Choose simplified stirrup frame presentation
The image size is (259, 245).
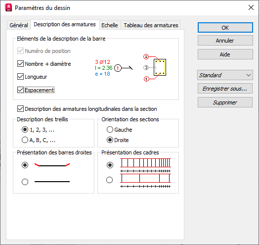point(110,180)
